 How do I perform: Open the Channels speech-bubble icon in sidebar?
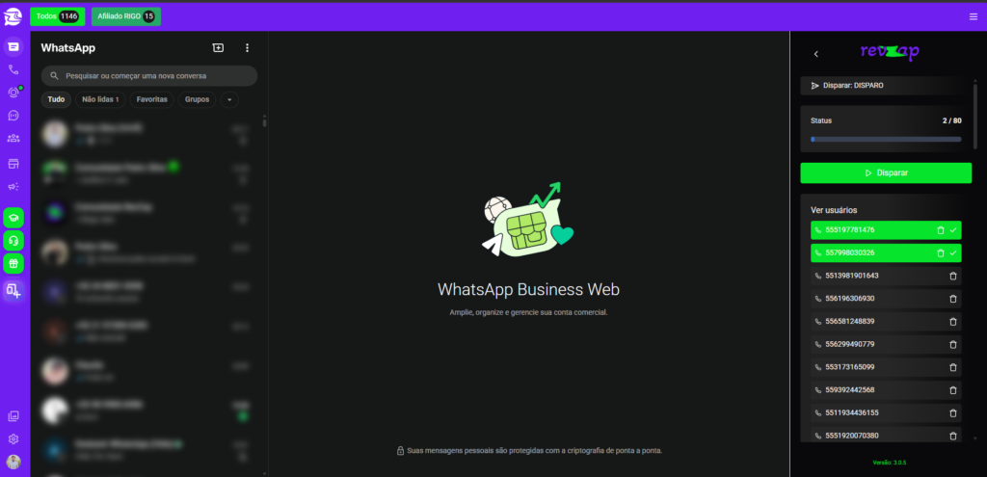13,116
